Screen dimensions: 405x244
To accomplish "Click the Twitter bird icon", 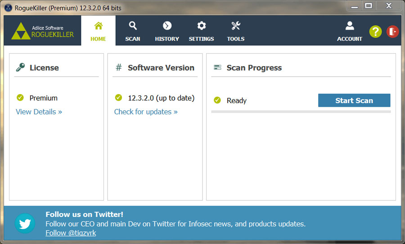I will pos(25,223).
